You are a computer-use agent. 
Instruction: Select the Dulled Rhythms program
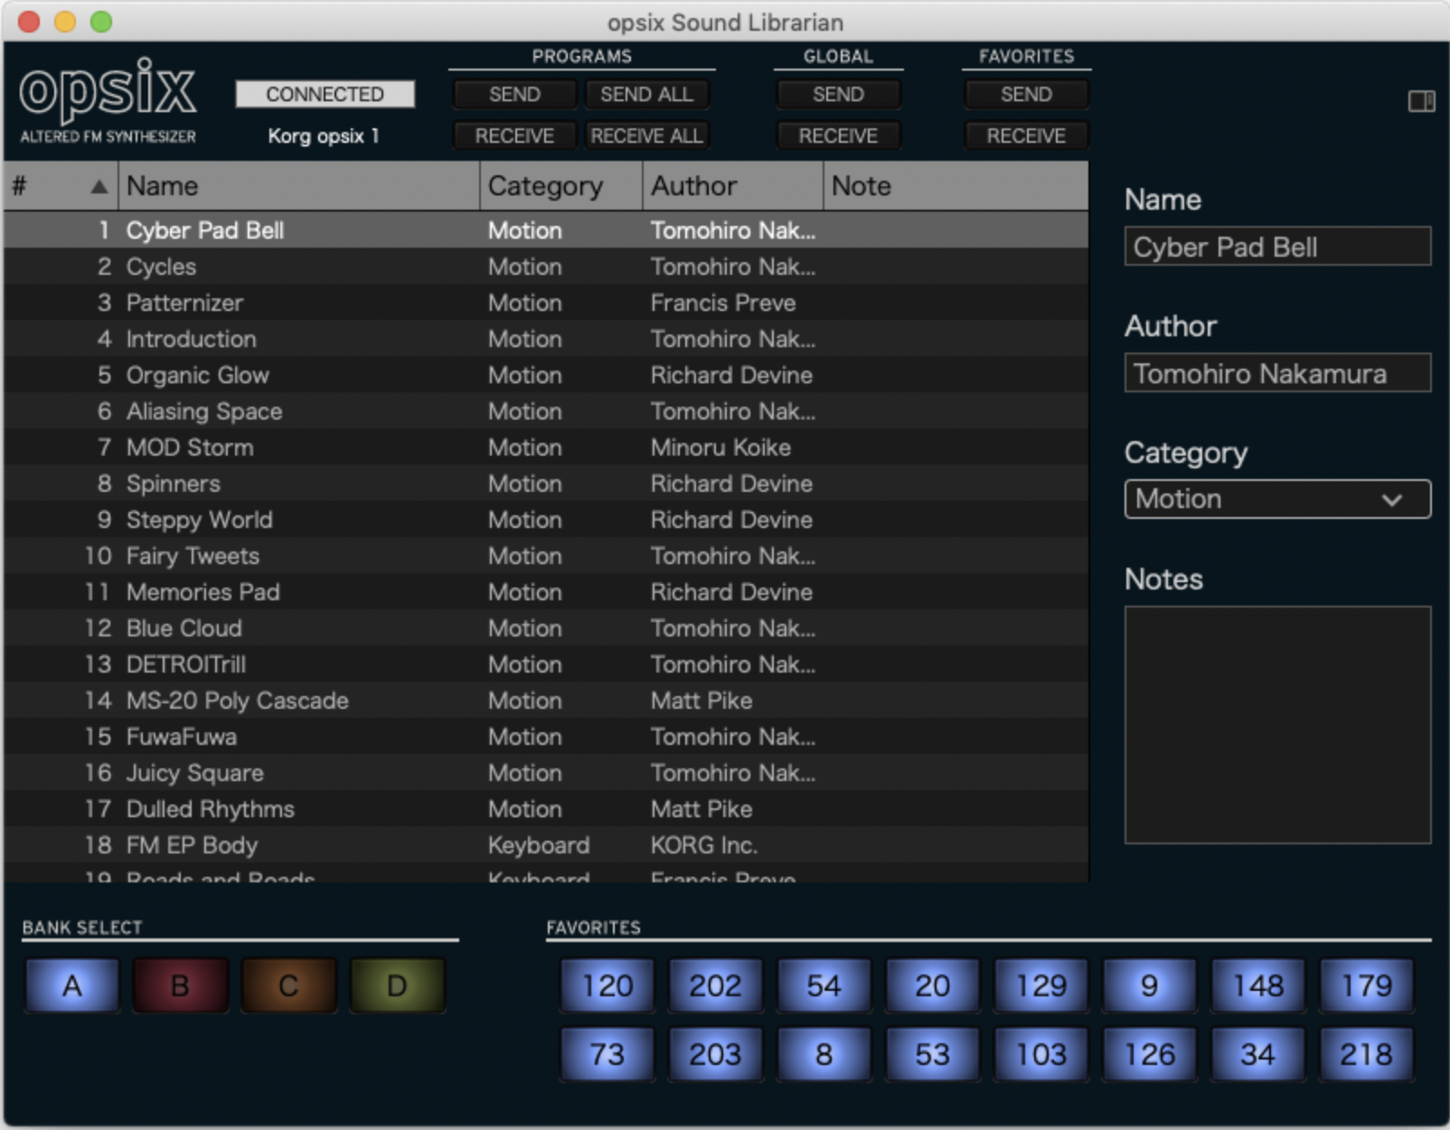tap(546, 809)
